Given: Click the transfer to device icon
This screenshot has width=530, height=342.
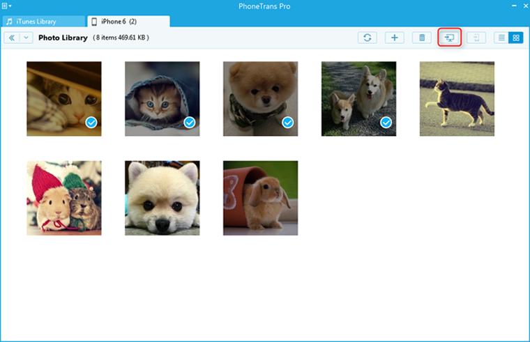Looking at the screenshot, I should [476, 38].
